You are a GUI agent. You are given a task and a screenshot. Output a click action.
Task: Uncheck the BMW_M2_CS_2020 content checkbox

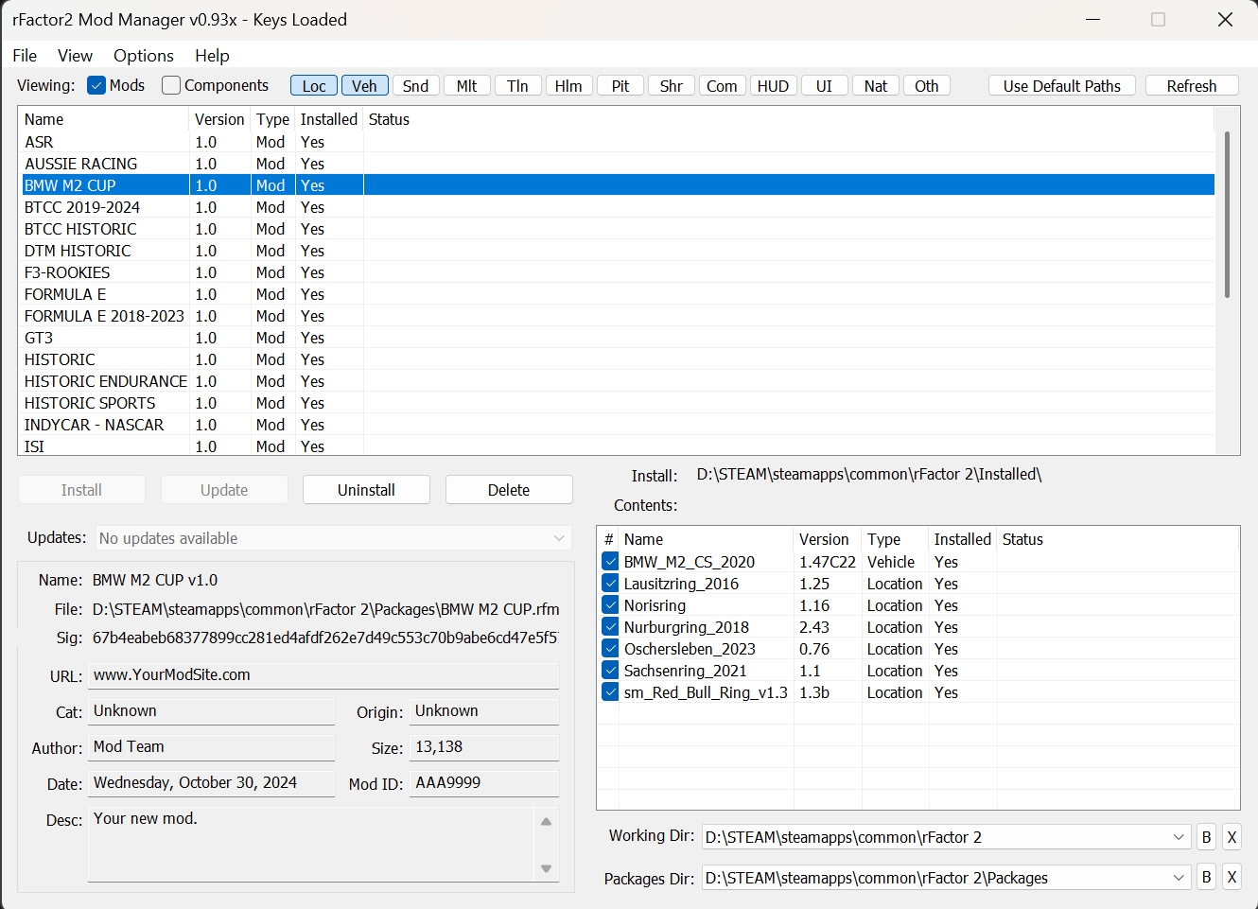pyautogui.click(x=611, y=562)
